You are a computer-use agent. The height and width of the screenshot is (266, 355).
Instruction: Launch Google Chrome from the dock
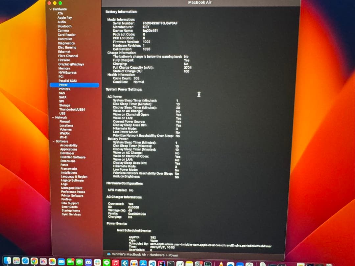tap(34, 261)
